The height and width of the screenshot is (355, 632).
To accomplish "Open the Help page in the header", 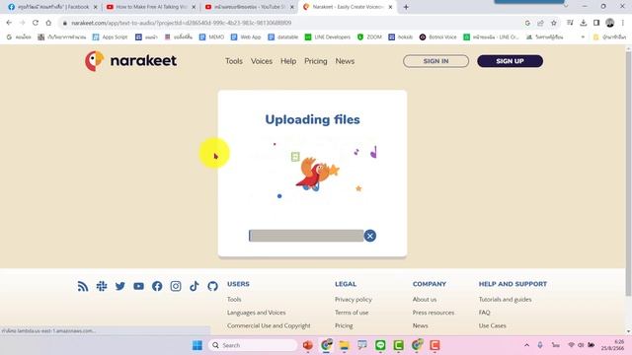I will coord(288,61).
